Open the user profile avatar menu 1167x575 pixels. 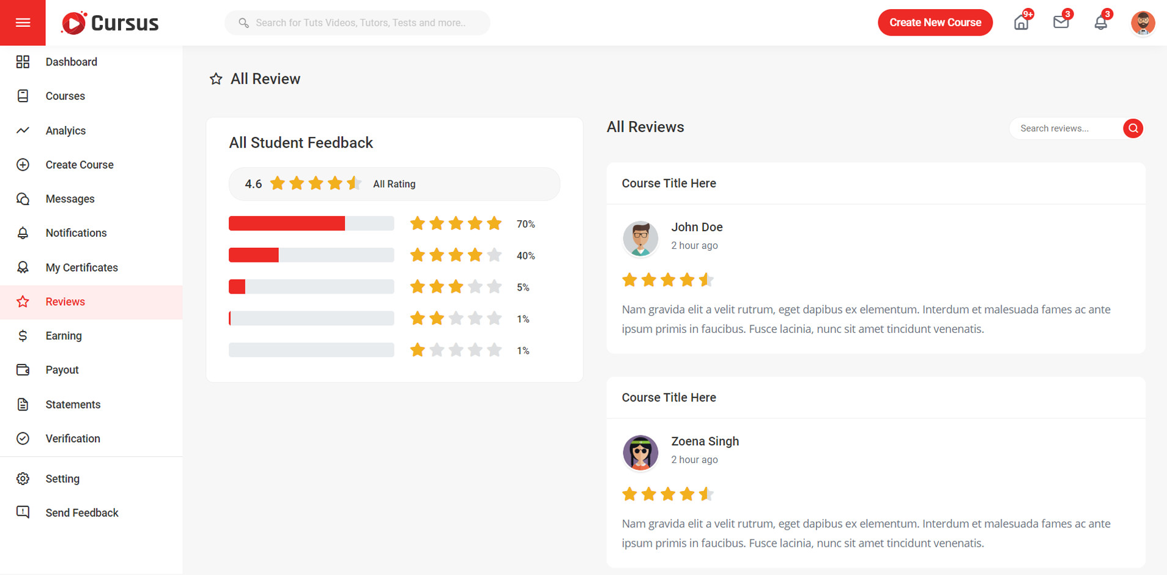(x=1142, y=23)
